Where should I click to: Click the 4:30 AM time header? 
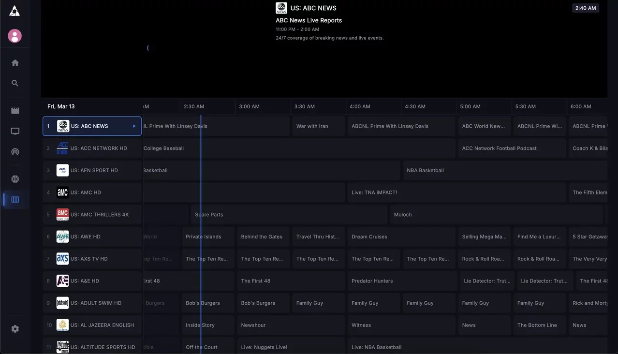(415, 106)
